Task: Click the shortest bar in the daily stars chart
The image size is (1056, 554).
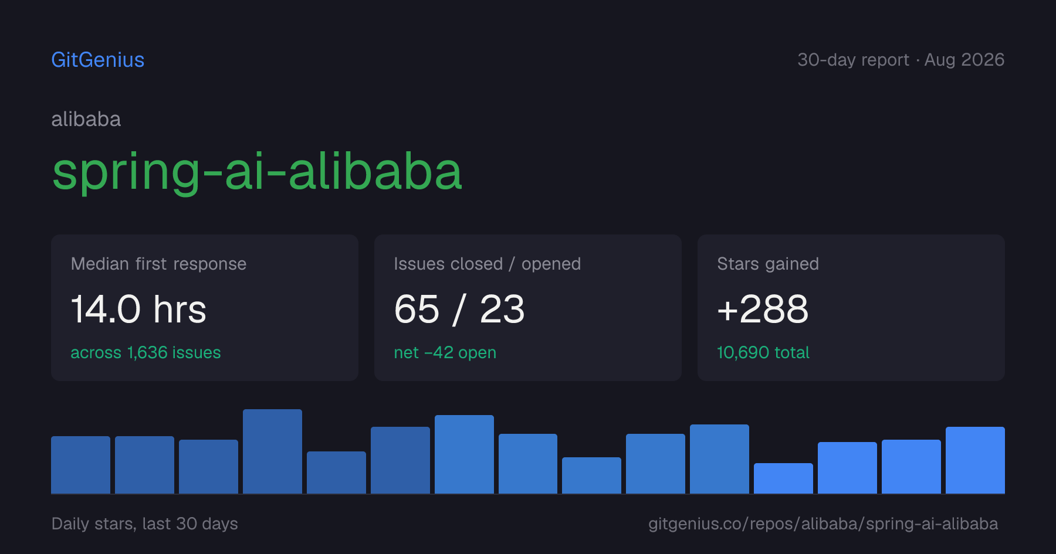Action: click(x=783, y=478)
